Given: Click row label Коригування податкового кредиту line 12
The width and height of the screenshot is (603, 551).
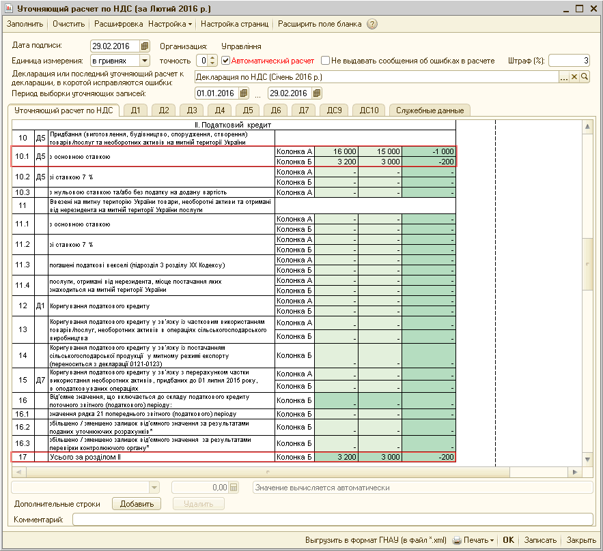Looking at the screenshot, I should pos(100,306).
